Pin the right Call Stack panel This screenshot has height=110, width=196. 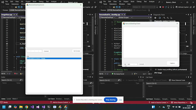(189, 77)
